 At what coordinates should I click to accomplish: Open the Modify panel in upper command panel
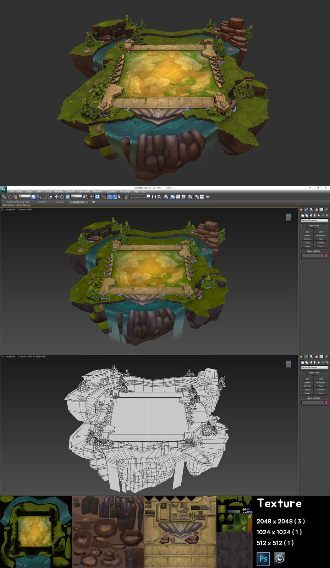[x=306, y=210]
